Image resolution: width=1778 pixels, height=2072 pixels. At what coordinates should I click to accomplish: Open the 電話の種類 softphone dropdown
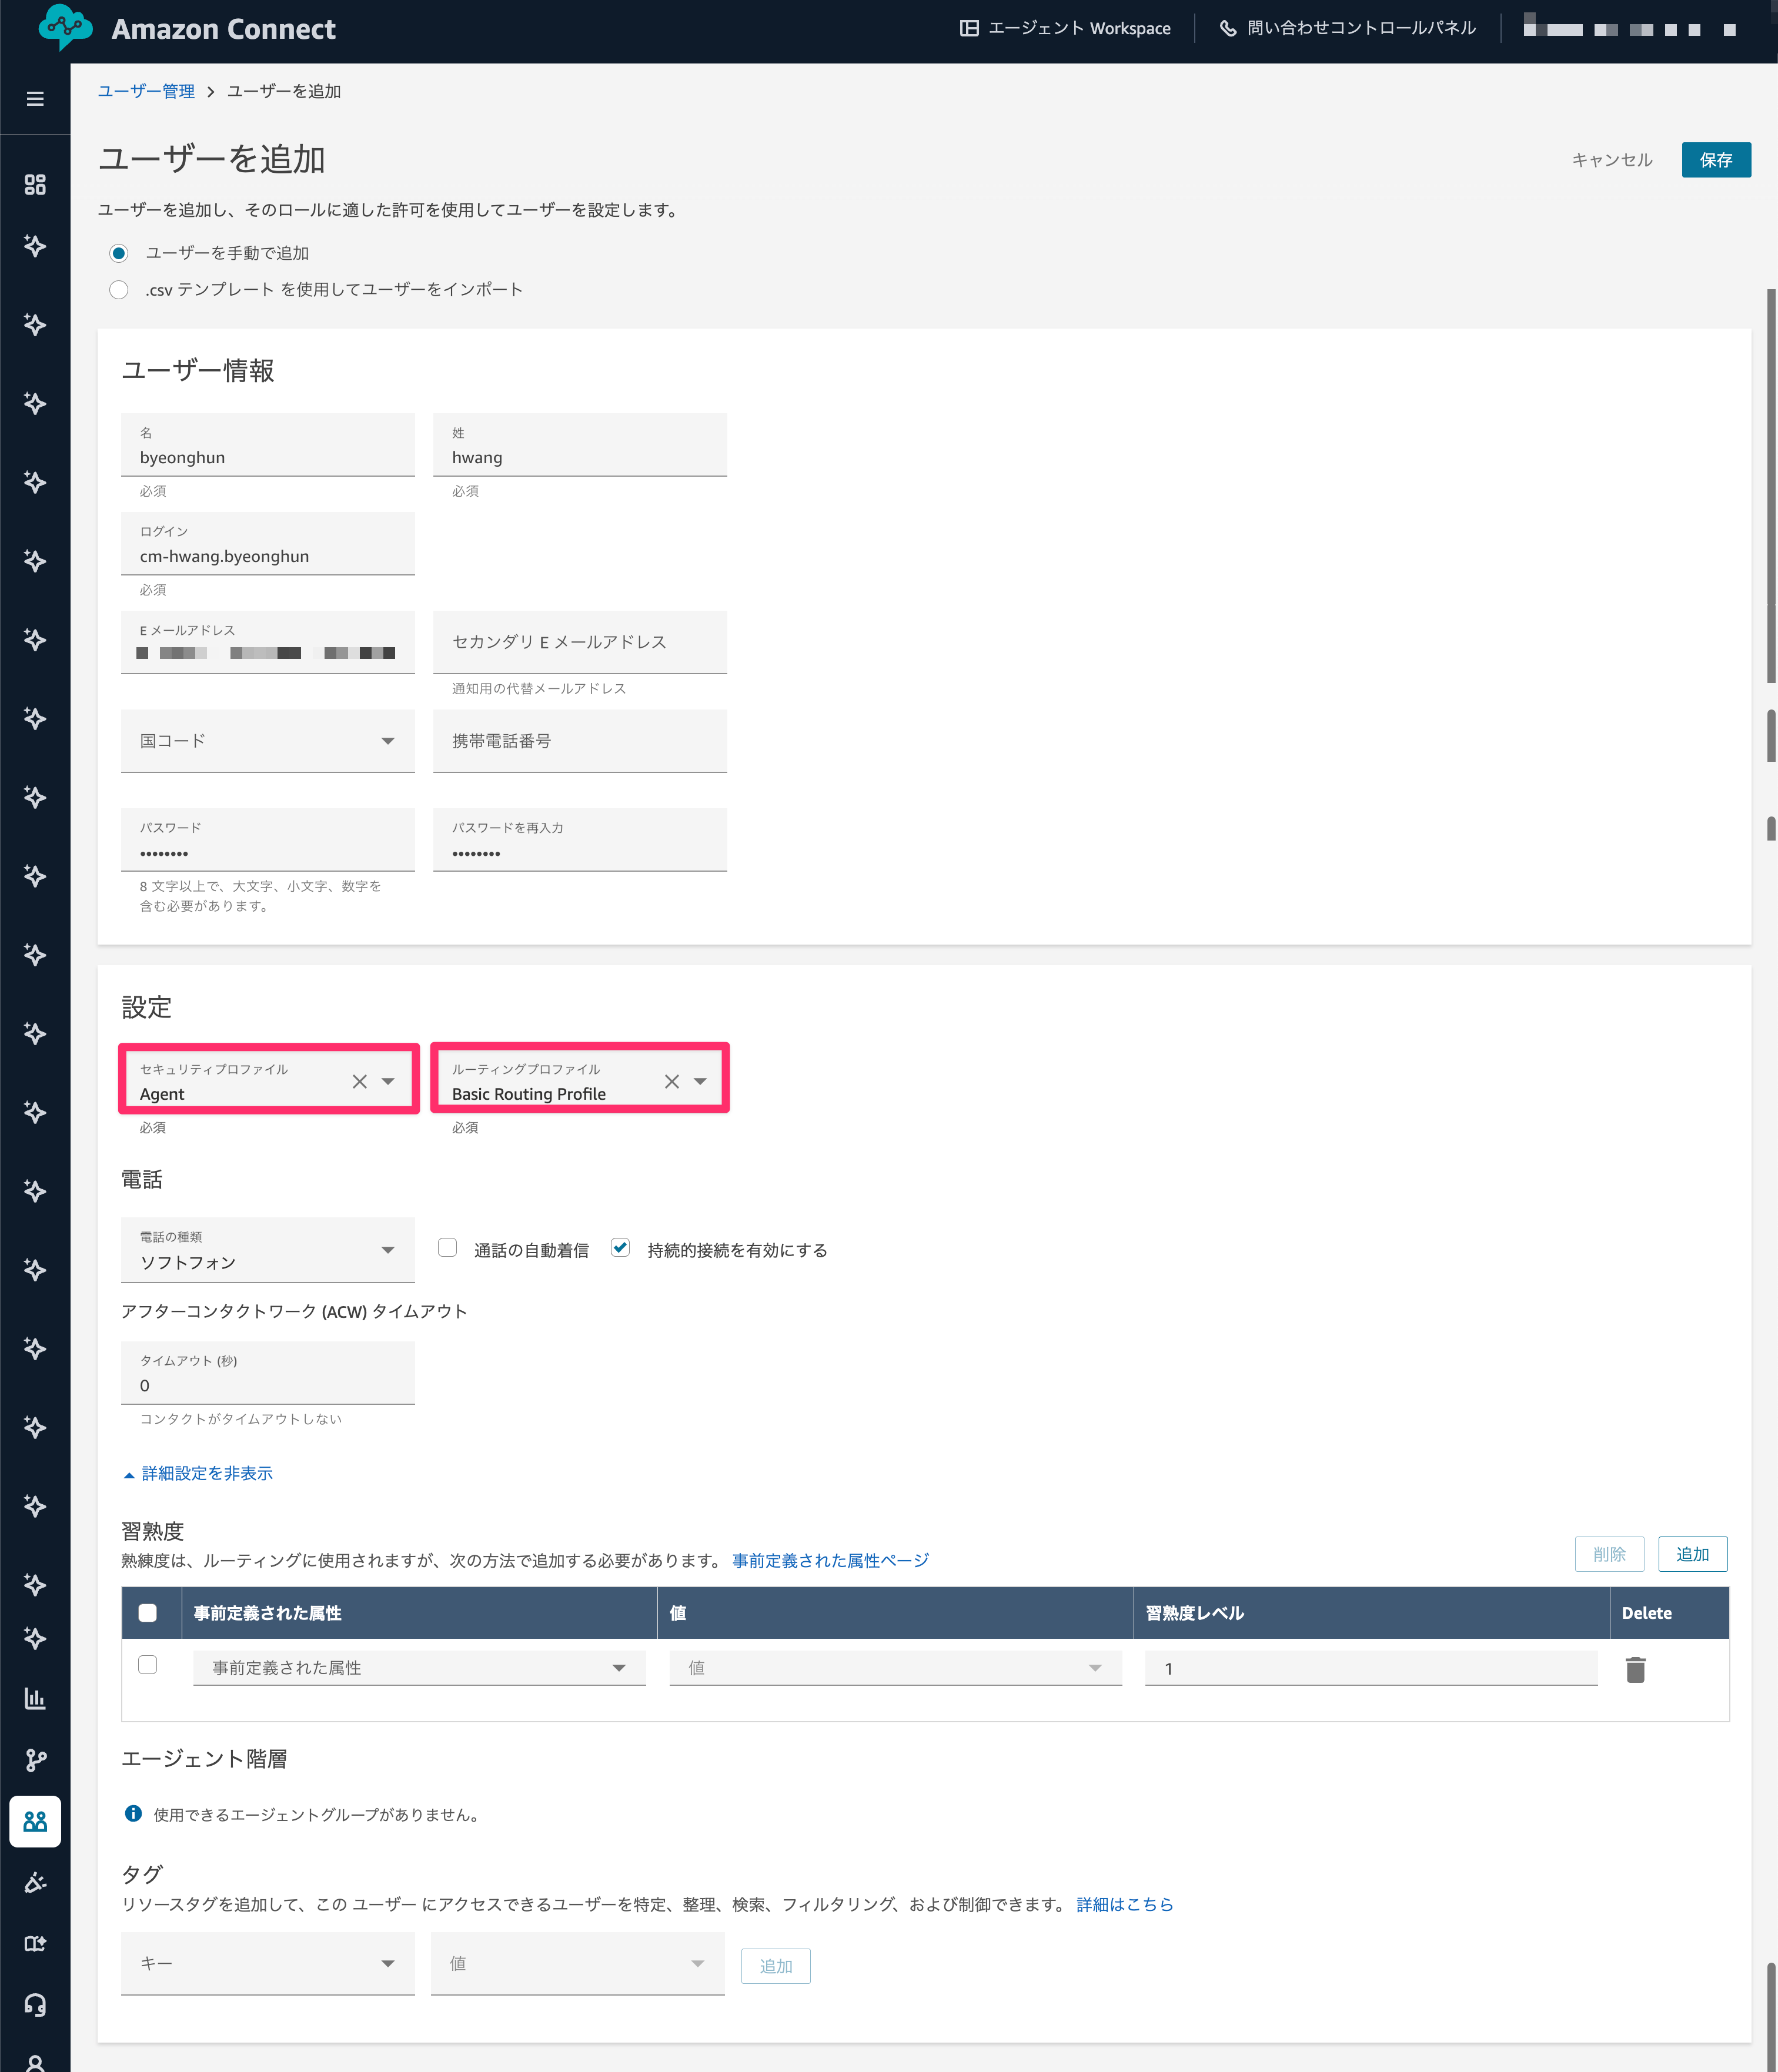pos(267,1250)
